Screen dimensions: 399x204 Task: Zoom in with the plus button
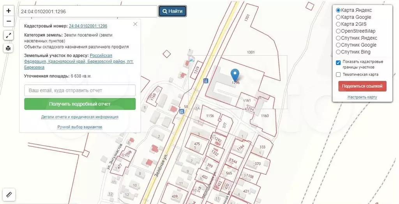[9, 11]
